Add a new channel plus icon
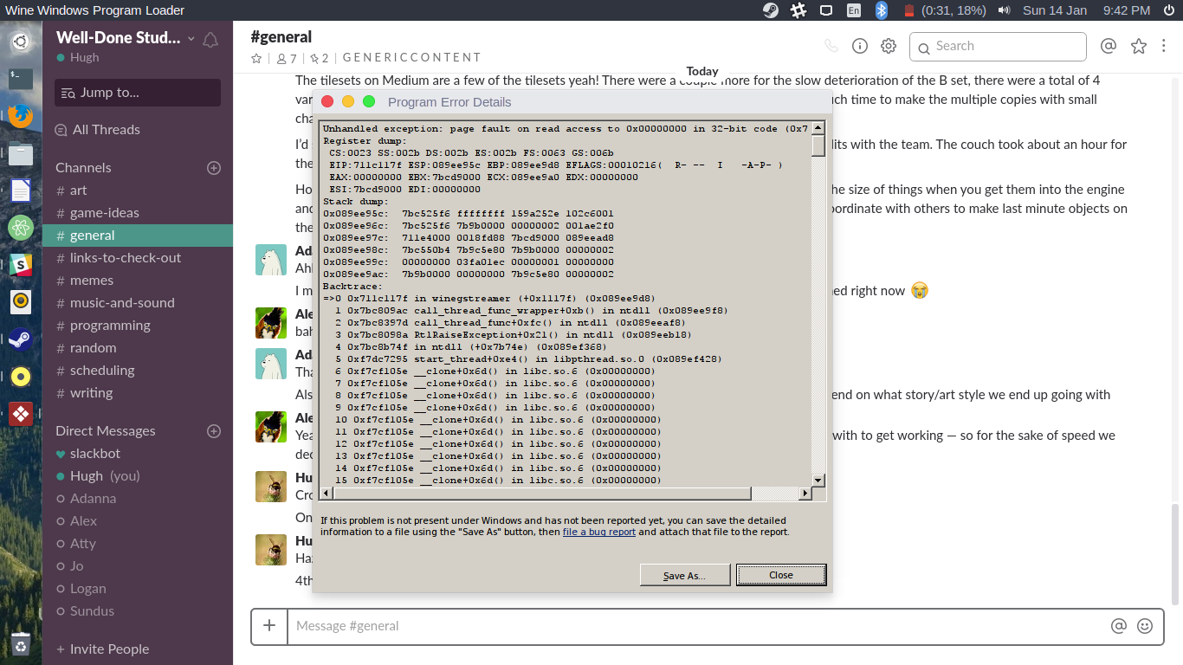Screen dimensions: 1183x665 [x=214, y=168]
